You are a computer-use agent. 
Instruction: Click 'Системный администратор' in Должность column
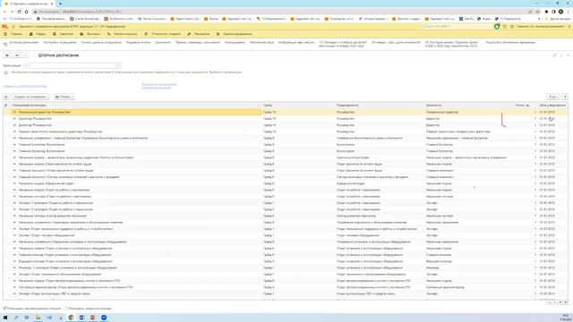tap(445, 287)
